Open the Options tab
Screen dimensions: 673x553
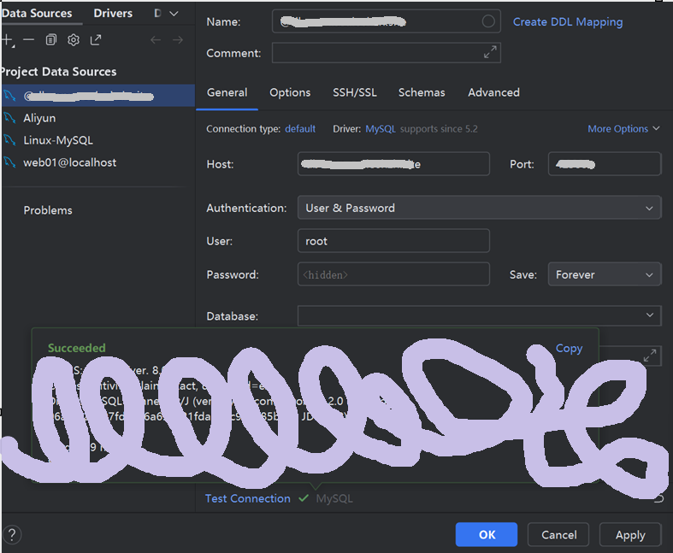pyautogui.click(x=290, y=92)
